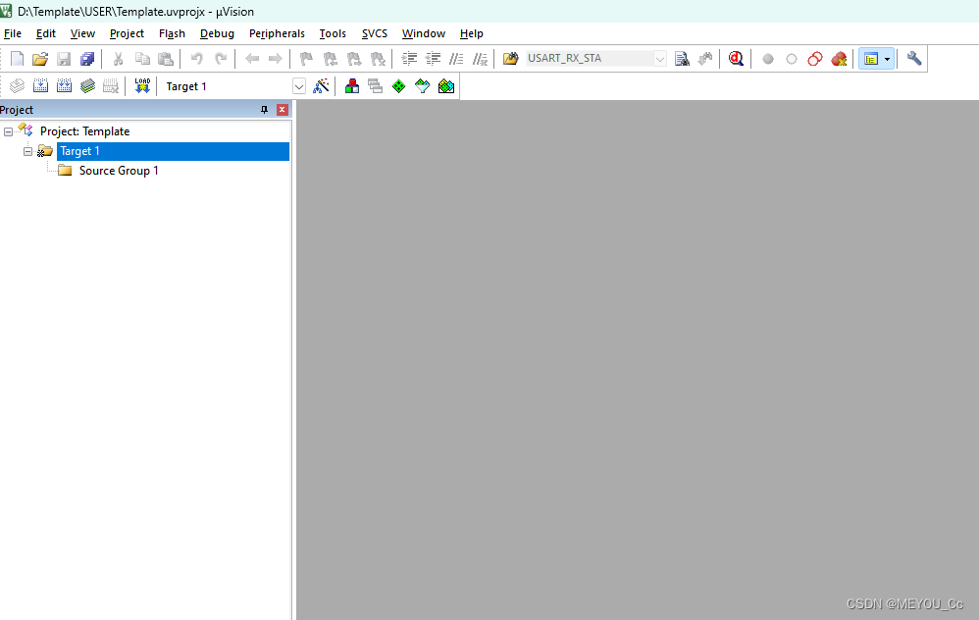
Task: Open Find in Files
Action: [511, 59]
